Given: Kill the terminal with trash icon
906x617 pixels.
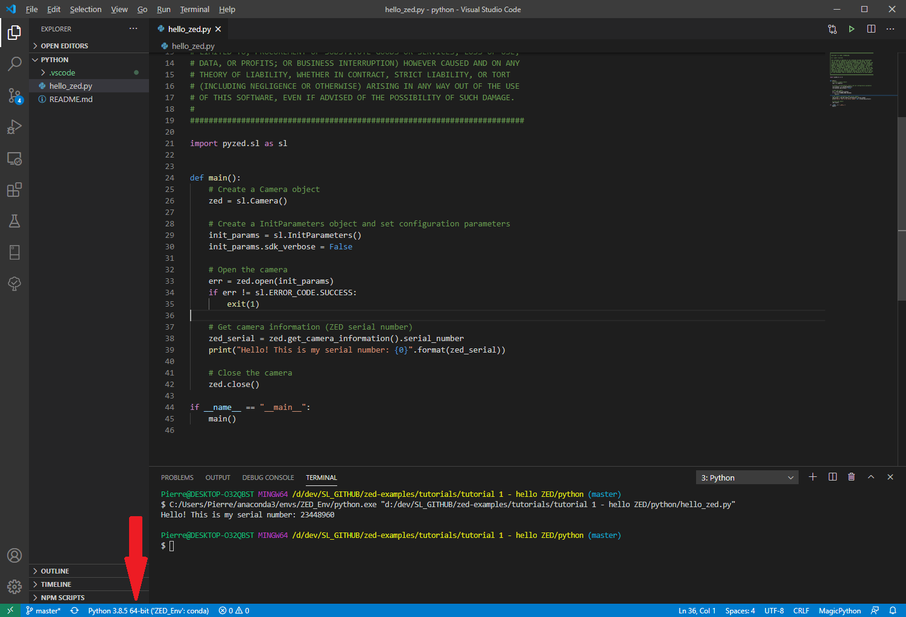Looking at the screenshot, I should [851, 477].
